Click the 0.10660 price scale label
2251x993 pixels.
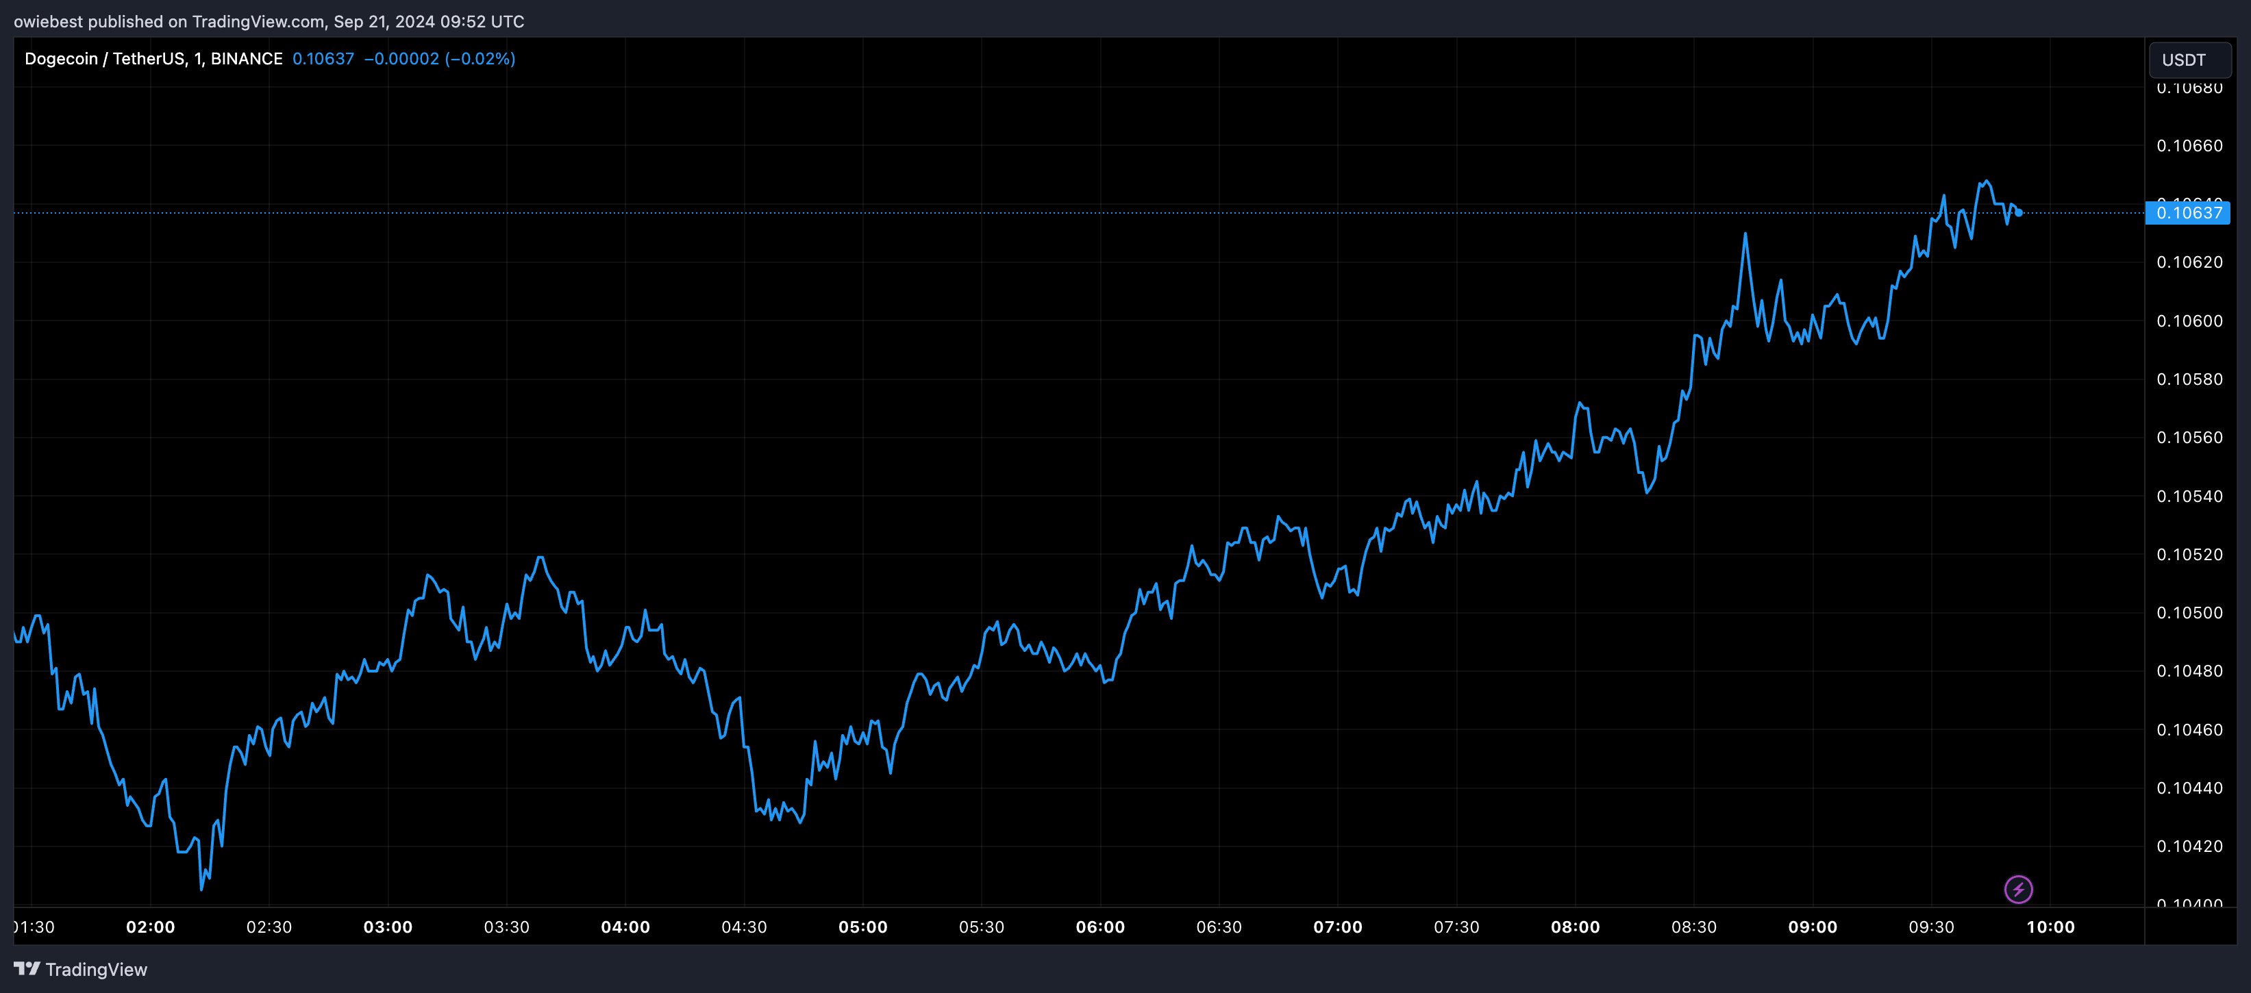coord(2189,146)
